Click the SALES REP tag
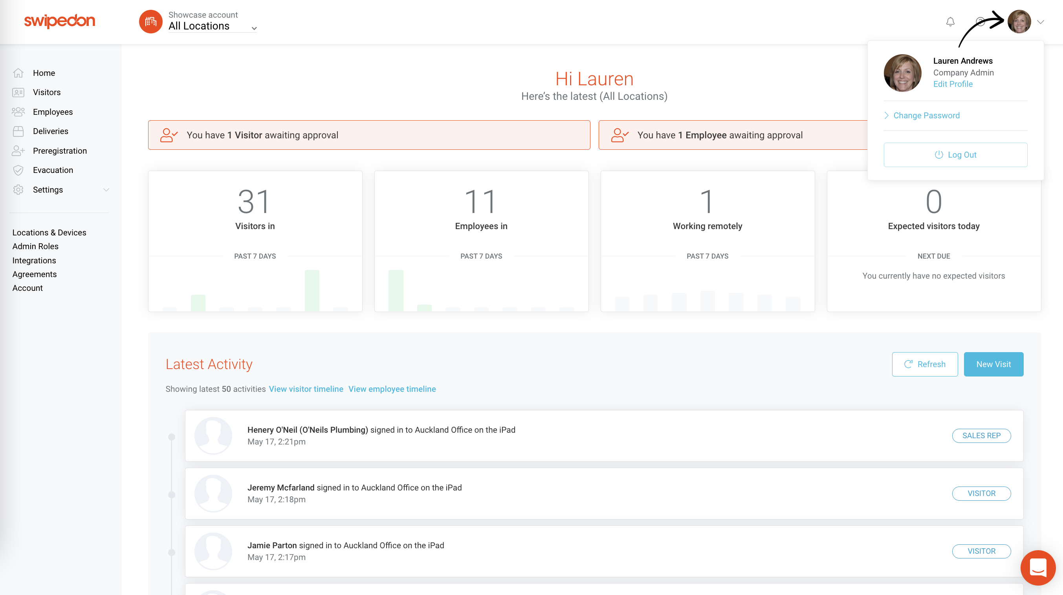Image resolution: width=1063 pixels, height=595 pixels. coord(981,435)
